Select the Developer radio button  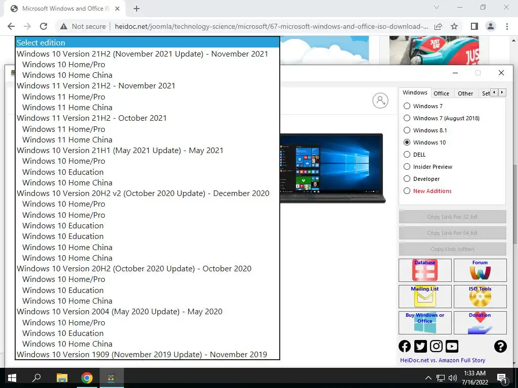(407, 179)
